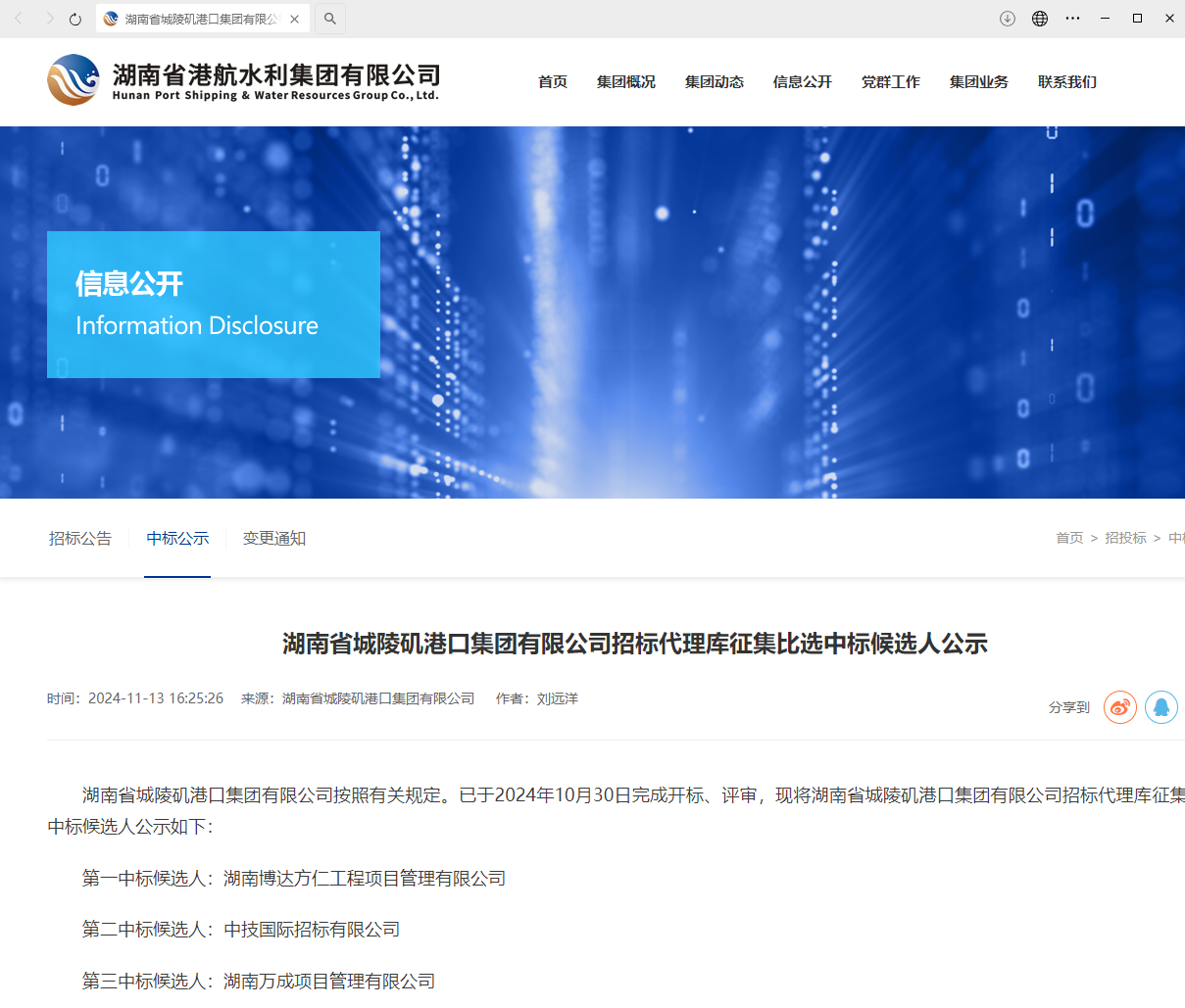This screenshot has height=1008, width=1185.
Task: Open the browser three-dots menu
Action: [x=1072, y=19]
